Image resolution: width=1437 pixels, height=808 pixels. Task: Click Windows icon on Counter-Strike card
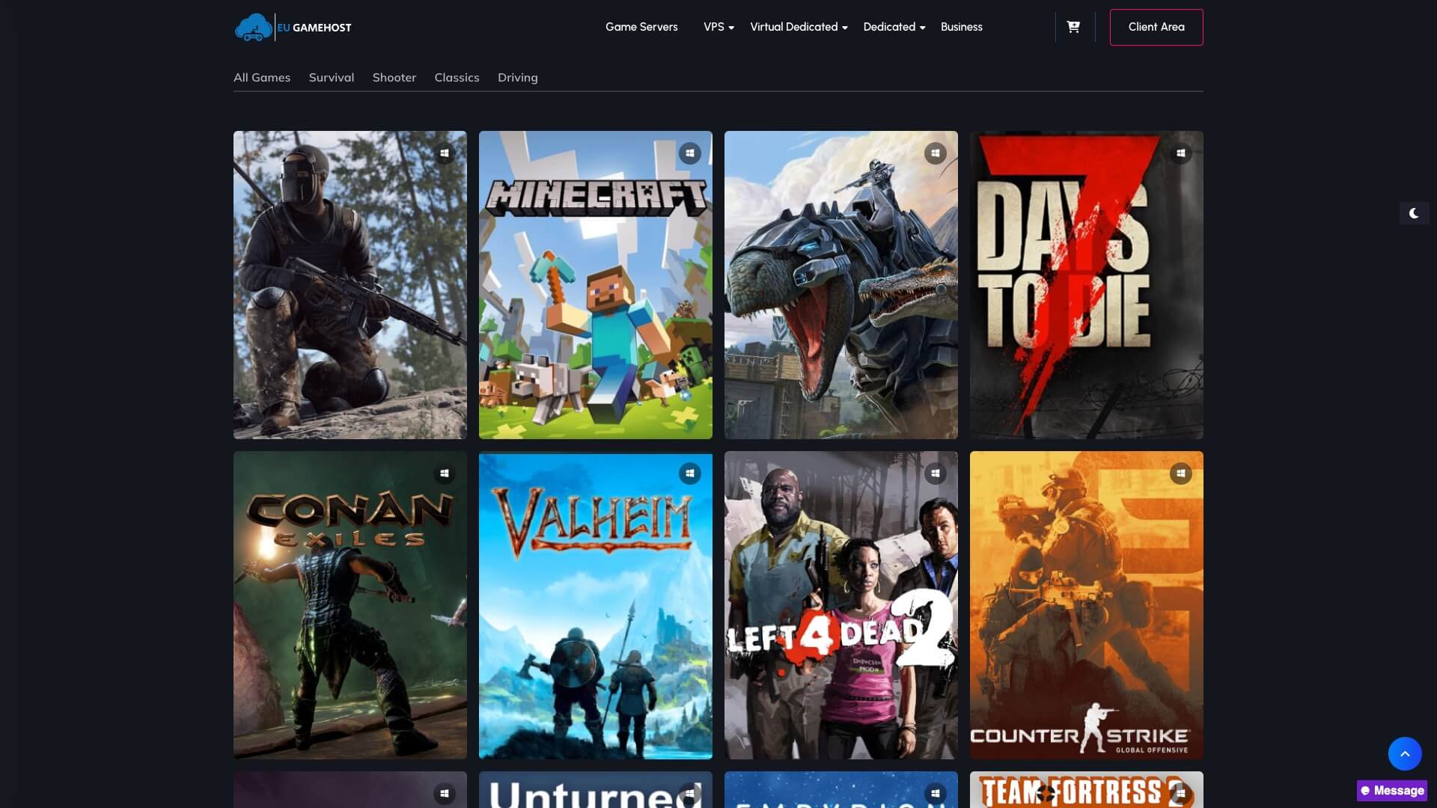pos(1180,474)
